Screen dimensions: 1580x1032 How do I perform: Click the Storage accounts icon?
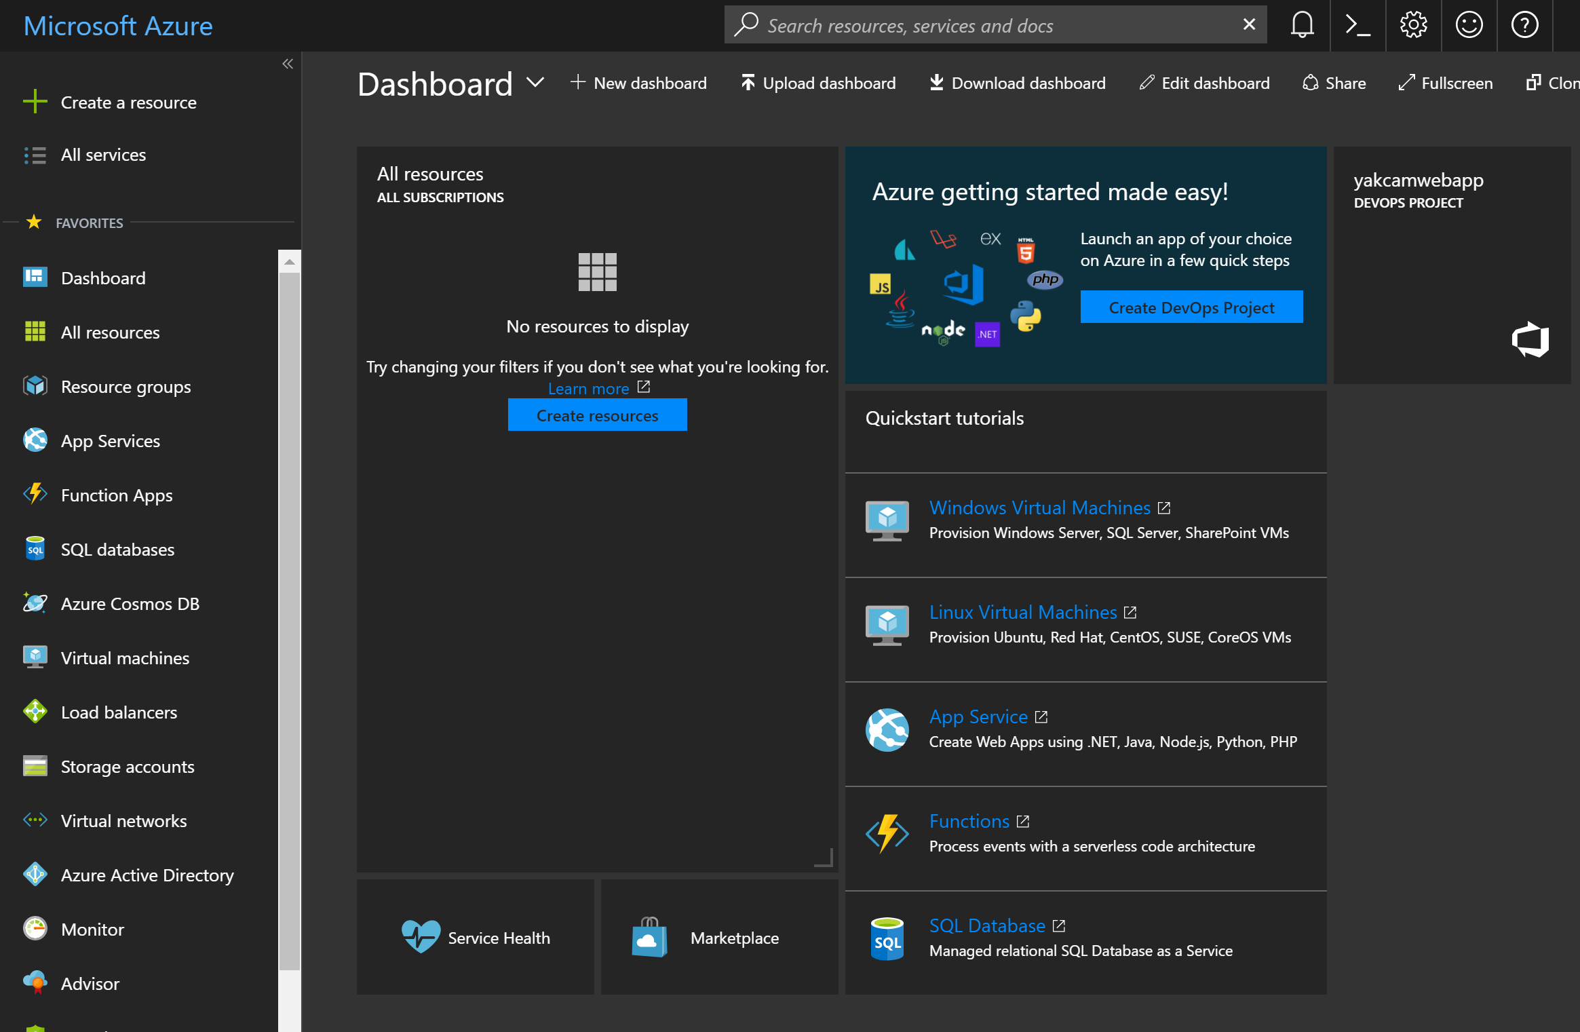click(35, 766)
